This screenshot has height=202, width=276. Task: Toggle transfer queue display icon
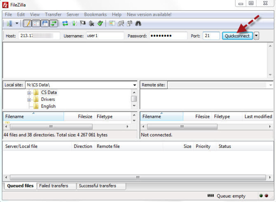[54, 24]
